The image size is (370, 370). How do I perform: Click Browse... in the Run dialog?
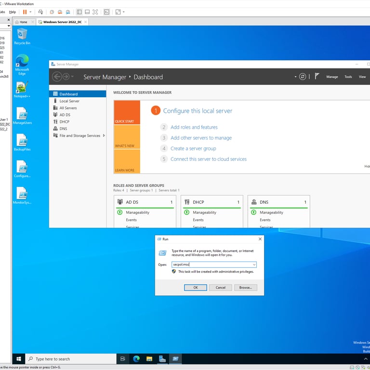point(245,288)
